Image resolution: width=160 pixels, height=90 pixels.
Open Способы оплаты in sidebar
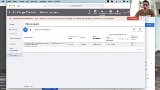point(14,38)
